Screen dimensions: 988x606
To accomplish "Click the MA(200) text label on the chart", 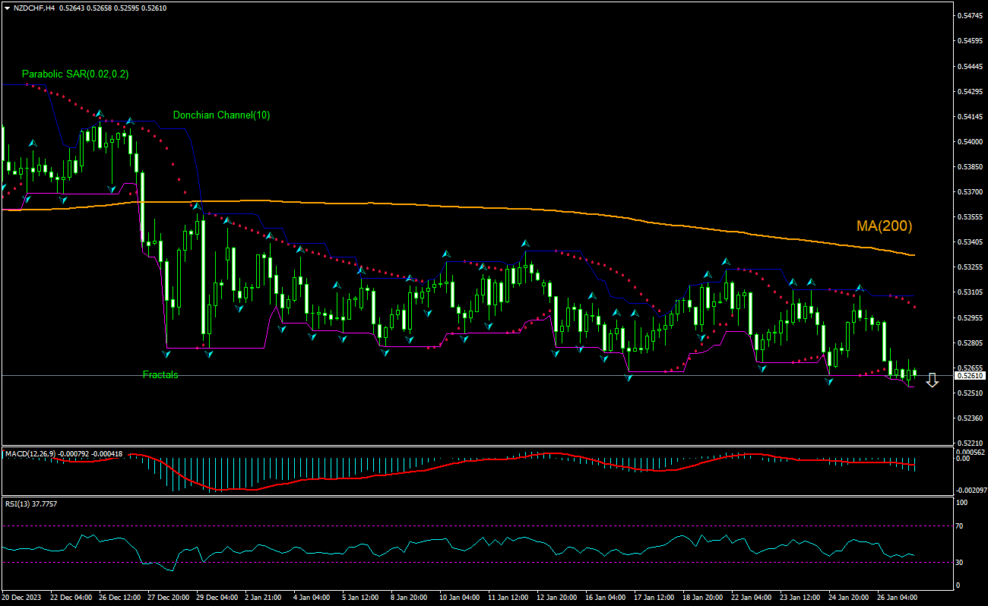I will click(884, 225).
